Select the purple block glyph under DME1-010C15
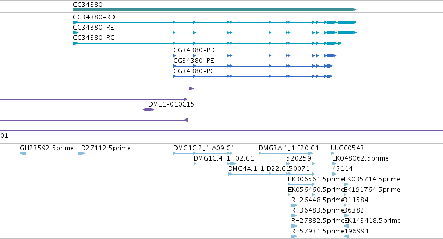 [x=148, y=110]
